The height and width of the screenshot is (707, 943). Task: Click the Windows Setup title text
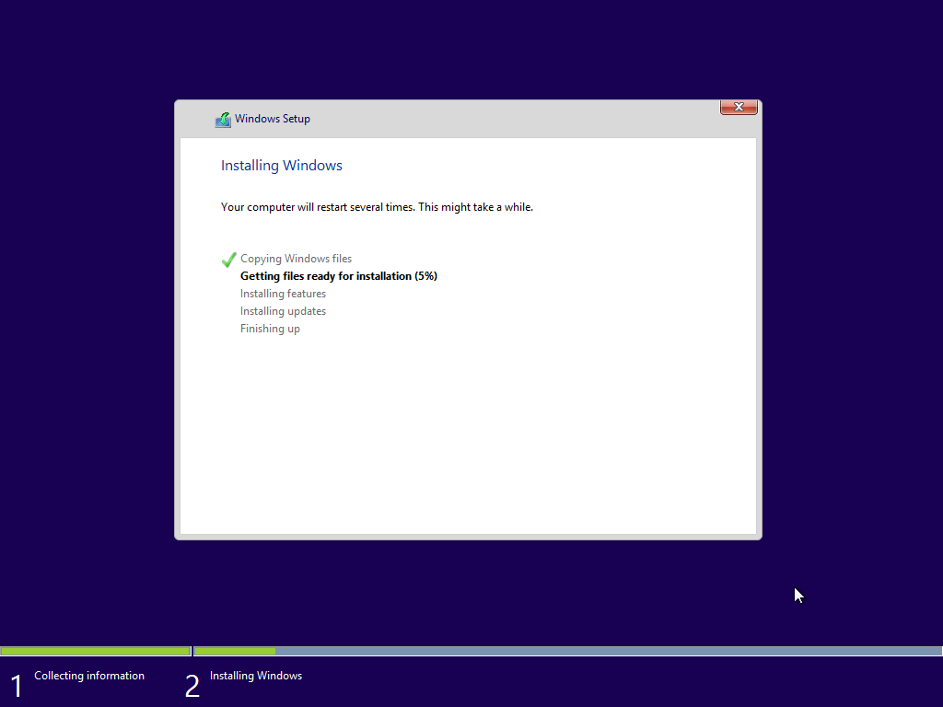coord(271,119)
